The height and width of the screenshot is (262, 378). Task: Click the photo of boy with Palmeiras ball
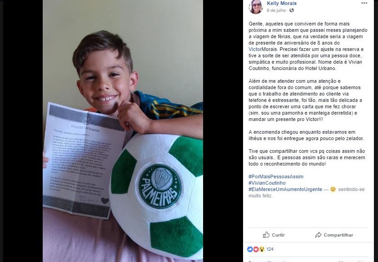123,131
